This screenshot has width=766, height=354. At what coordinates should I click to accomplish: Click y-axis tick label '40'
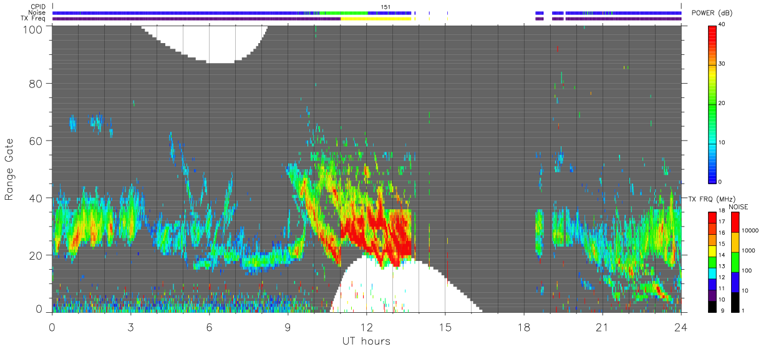[x=36, y=198]
